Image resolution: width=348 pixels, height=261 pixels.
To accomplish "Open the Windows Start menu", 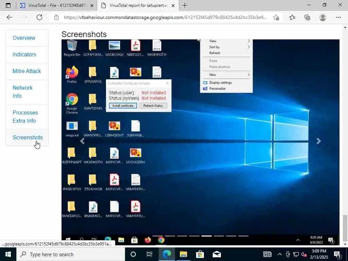I will click(x=8, y=254).
